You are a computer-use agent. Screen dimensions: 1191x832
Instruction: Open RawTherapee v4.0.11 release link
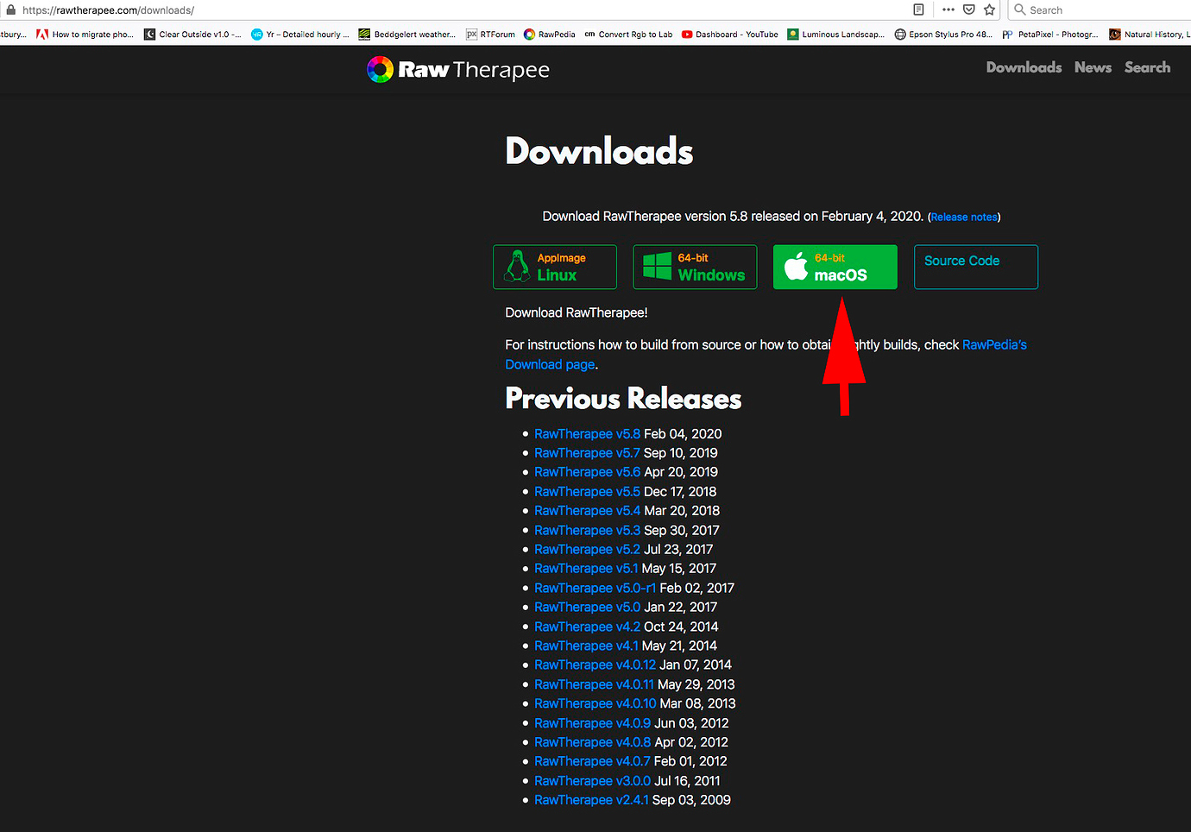click(594, 685)
